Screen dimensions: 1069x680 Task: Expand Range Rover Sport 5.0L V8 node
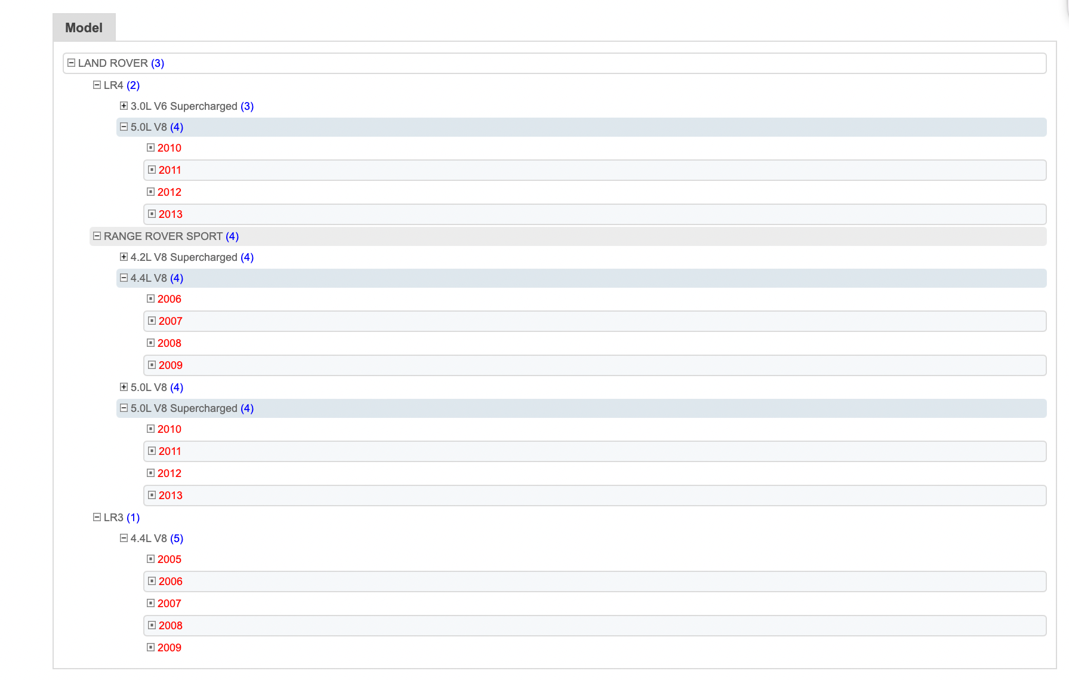pyautogui.click(x=124, y=387)
